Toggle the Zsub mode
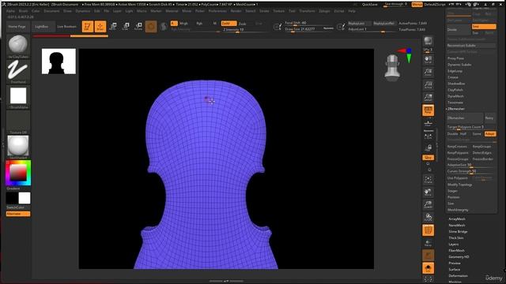The width and height of the screenshot is (506, 284). tap(243, 24)
